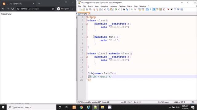Viewport: 197px width, 110px height.
Task: Toggle Word wrap in the toolbar
Action: tap(147, 9)
